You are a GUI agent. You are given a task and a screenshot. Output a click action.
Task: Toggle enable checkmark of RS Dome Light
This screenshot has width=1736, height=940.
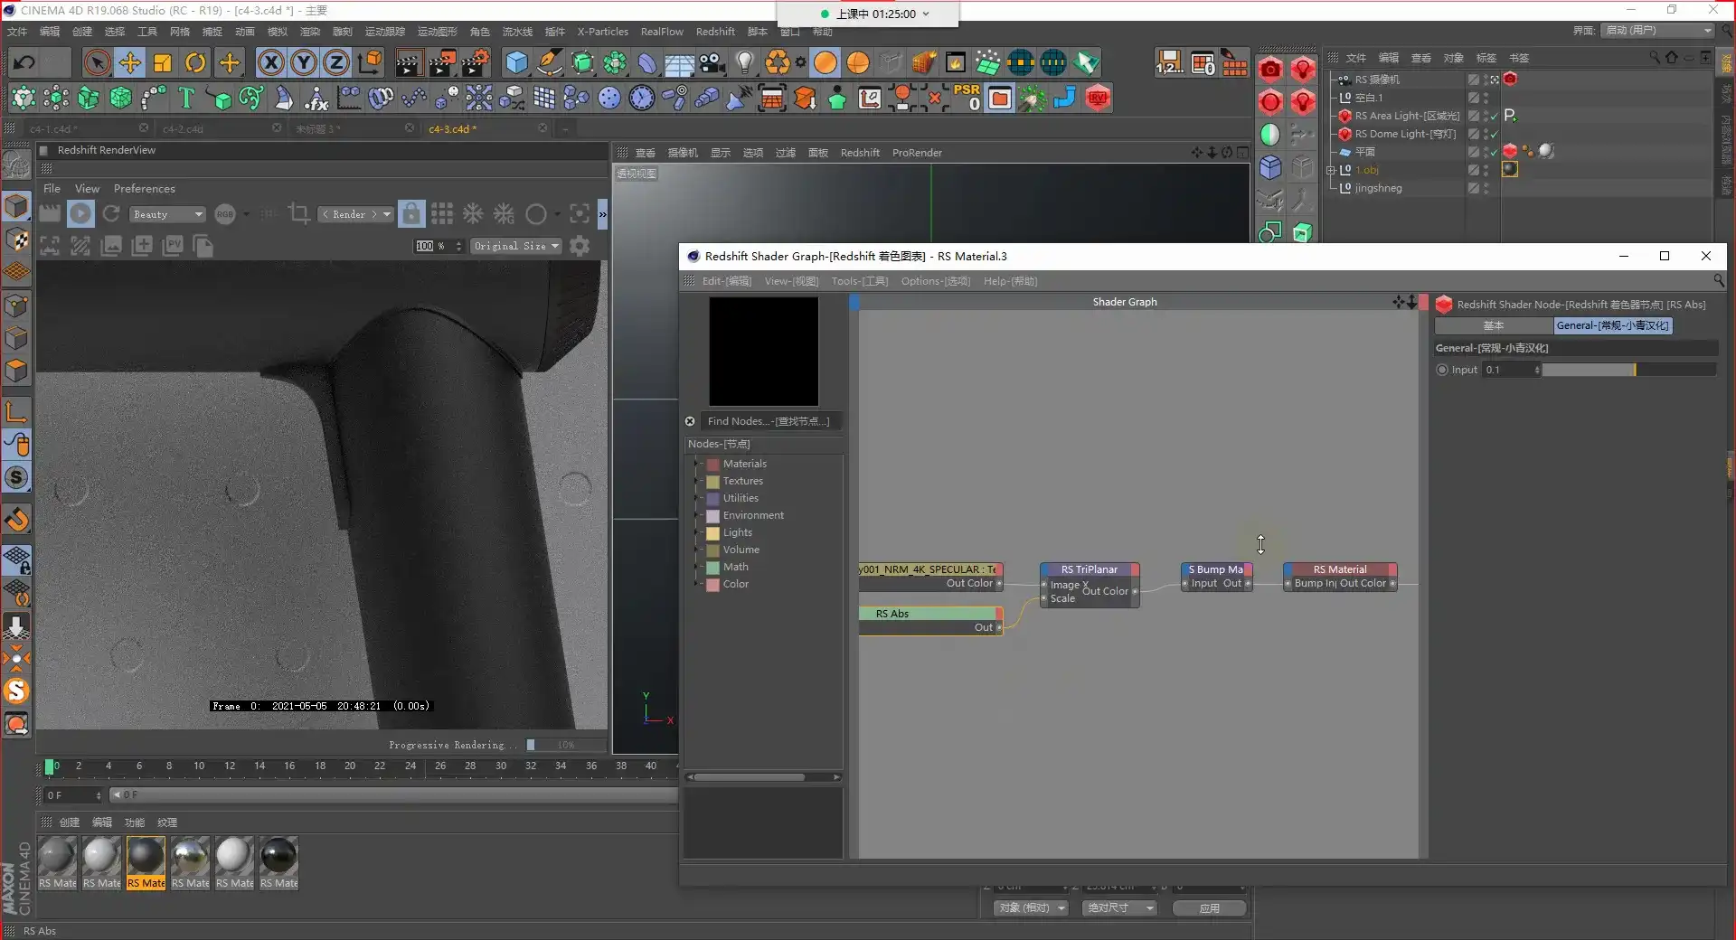coord(1495,134)
